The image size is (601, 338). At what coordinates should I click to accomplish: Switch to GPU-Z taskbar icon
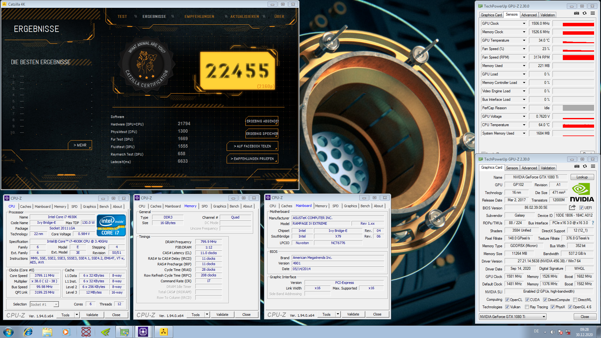tap(124, 332)
